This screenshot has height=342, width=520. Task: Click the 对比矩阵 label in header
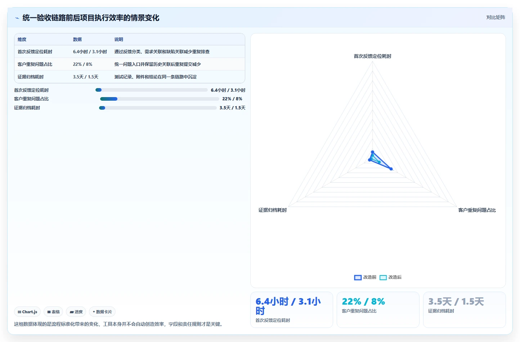click(496, 17)
